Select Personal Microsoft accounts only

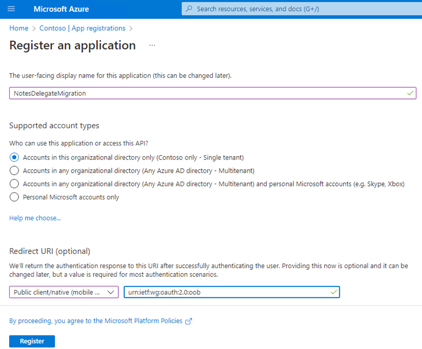click(x=14, y=197)
